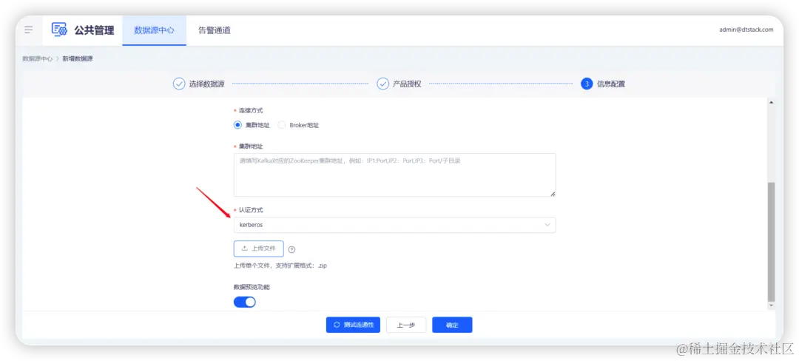This screenshot has height=361, width=799.
Task: Switch to the 数据源中心 tab
Action: 154,30
